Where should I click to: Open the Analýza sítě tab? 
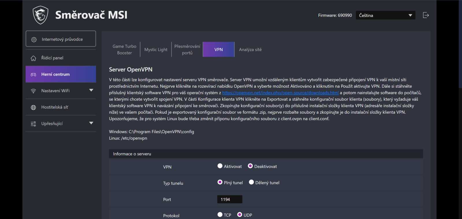pyautogui.click(x=250, y=50)
